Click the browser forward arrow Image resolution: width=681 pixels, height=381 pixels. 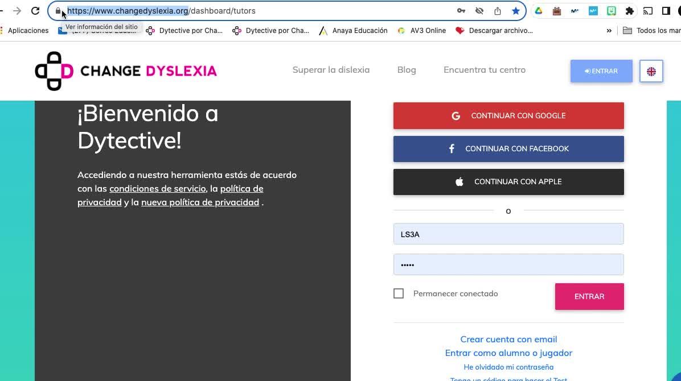pos(17,11)
